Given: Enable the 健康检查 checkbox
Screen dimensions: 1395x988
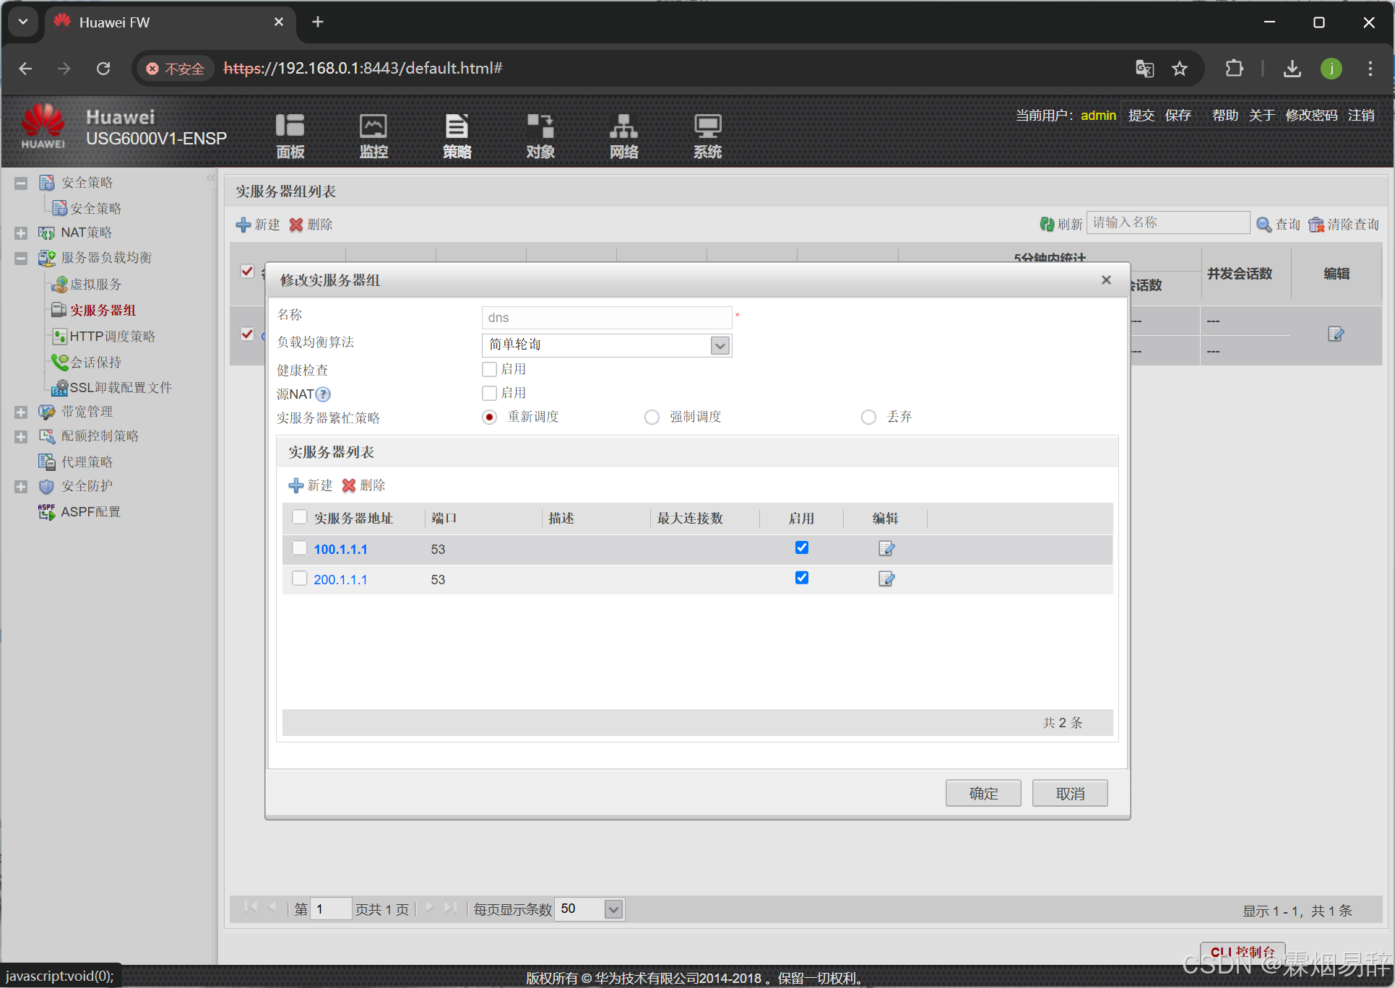Looking at the screenshot, I should click(489, 369).
